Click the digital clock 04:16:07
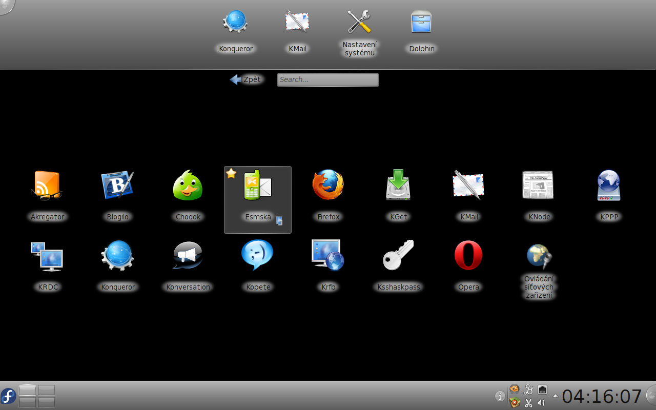Viewport: 656px width, 410px height. point(602,396)
